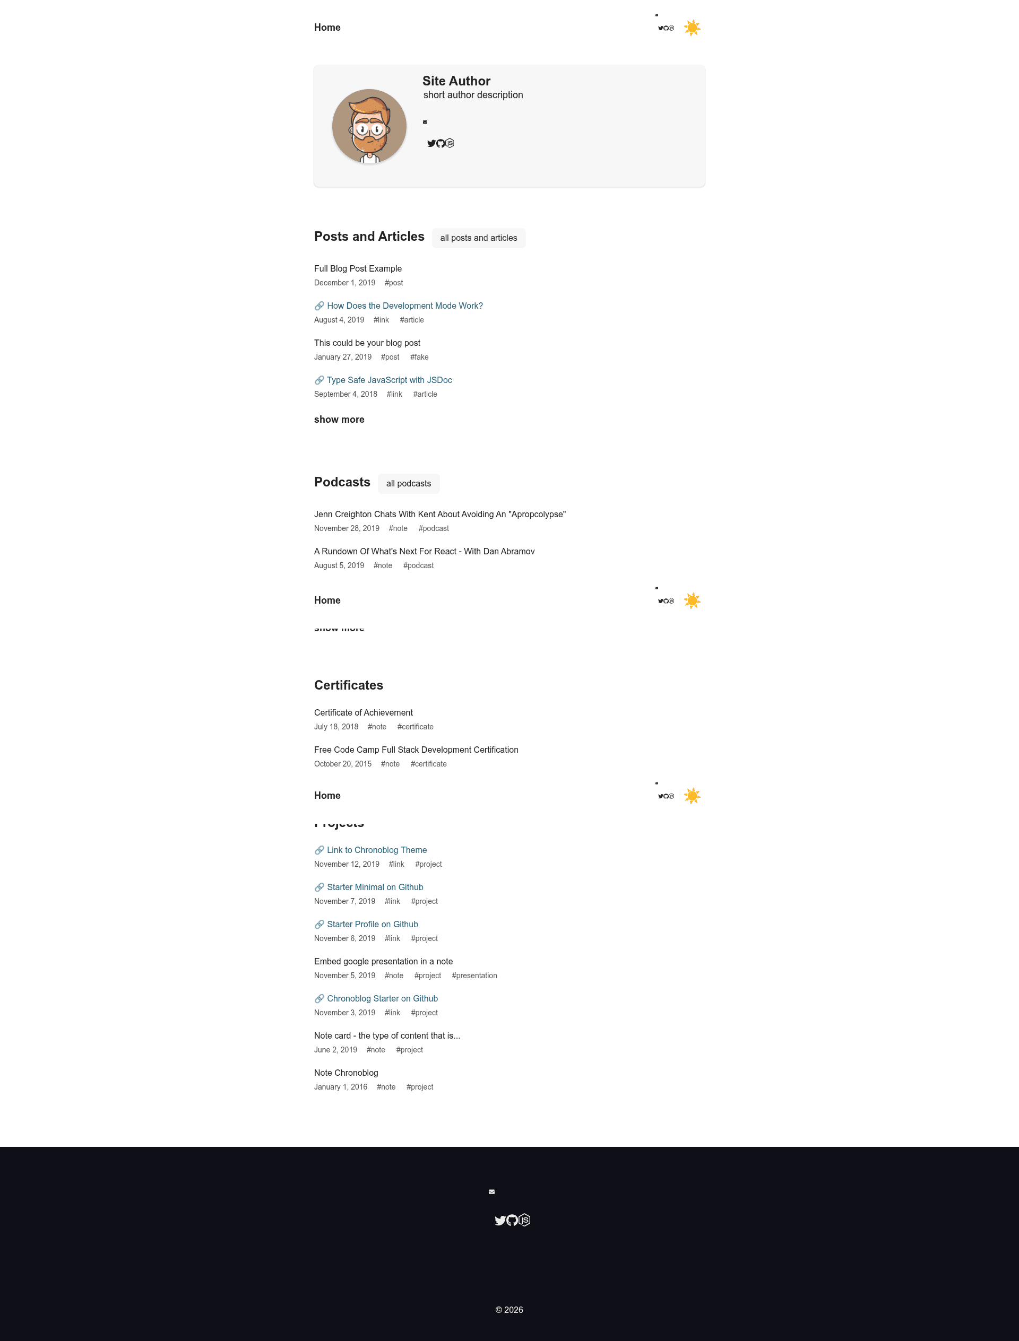Click the email envelope icon in author card
The image size is (1019, 1341).
(425, 123)
